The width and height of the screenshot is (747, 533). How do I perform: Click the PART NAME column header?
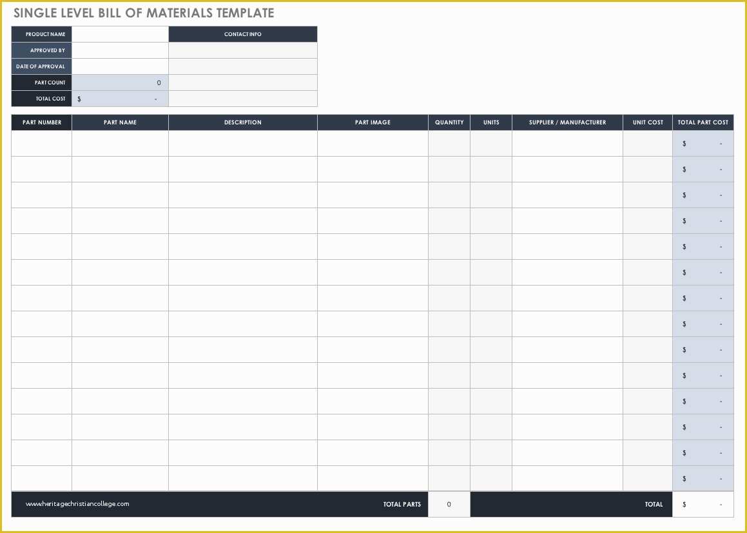[120, 122]
